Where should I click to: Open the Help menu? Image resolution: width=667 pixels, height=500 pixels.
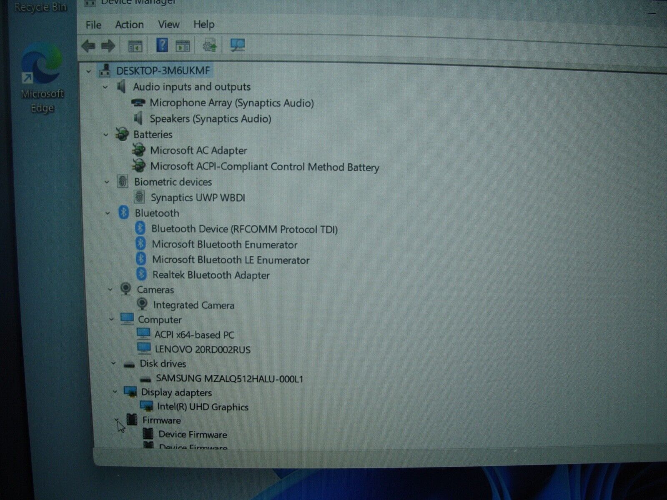click(x=204, y=25)
